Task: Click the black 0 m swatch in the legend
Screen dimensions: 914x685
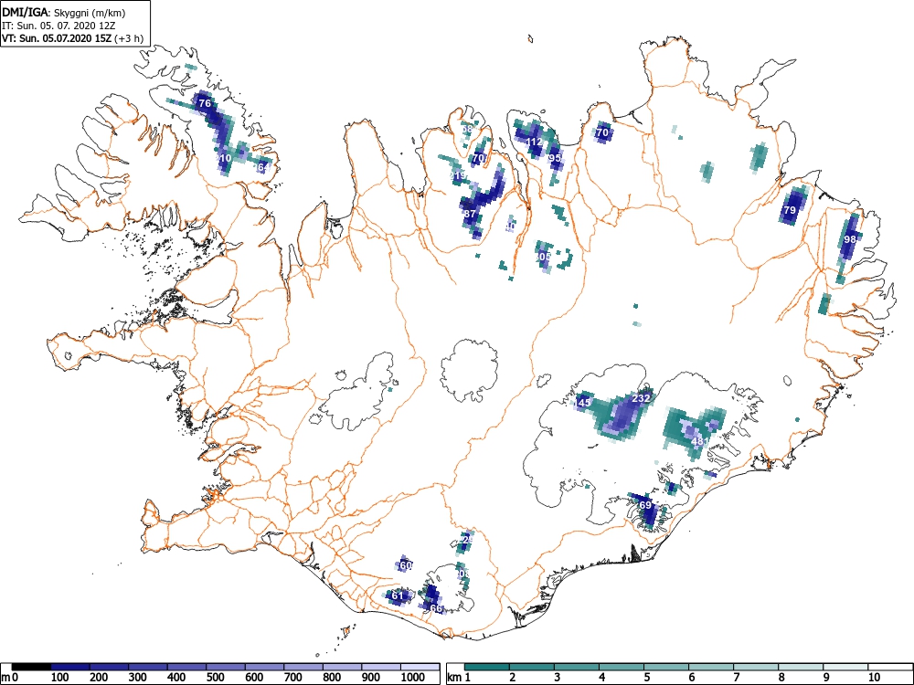Action: pos(31,667)
